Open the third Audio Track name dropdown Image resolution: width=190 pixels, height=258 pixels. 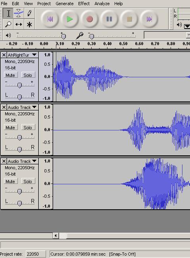pyautogui.click(x=34, y=161)
